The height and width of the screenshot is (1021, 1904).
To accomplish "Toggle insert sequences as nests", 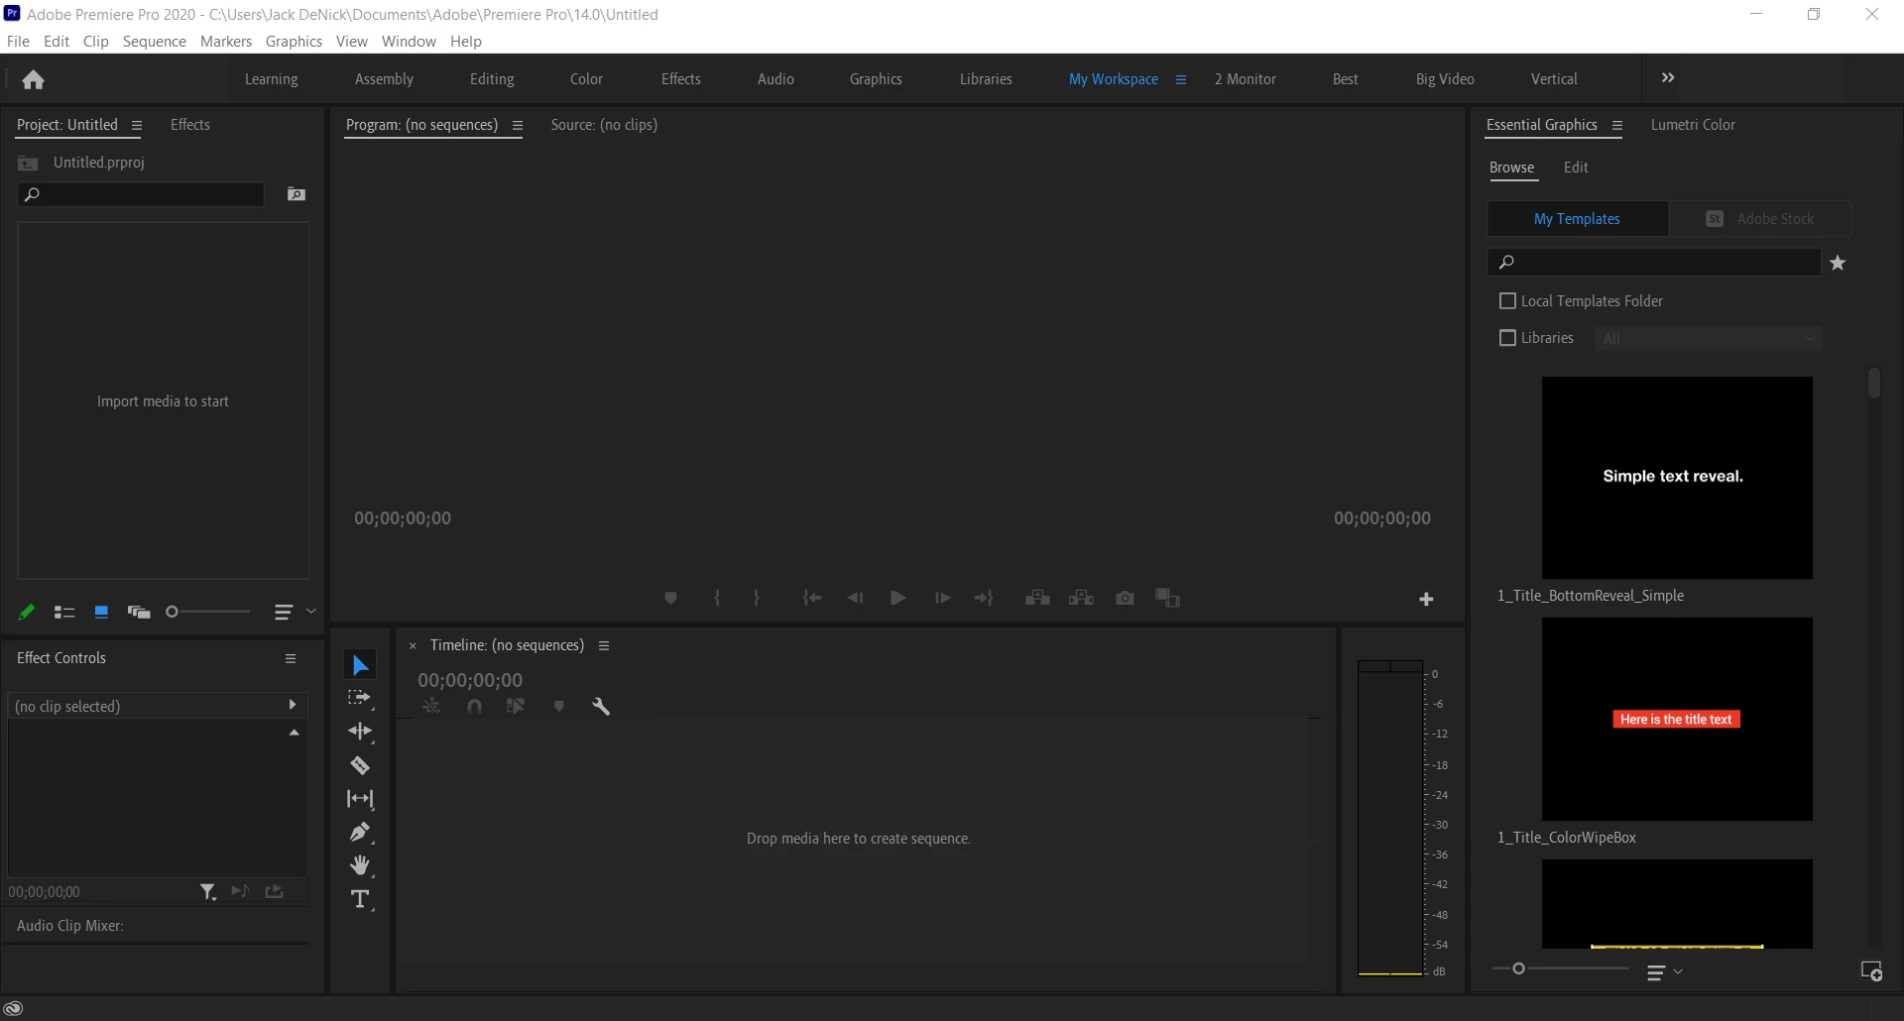I will 431,706.
